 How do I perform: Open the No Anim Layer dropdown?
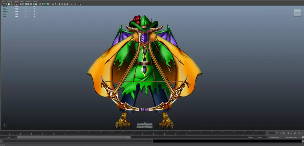pyautogui.click(x=274, y=137)
